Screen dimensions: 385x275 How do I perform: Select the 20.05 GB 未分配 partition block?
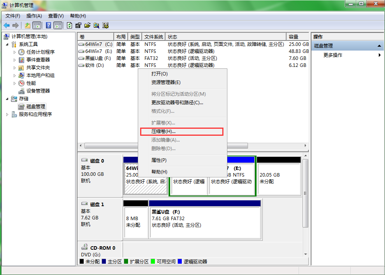(x=279, y=178)
